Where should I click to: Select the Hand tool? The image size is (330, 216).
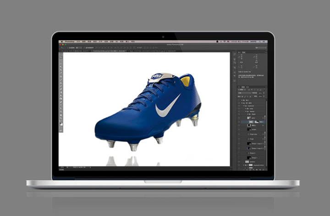[61, 115]
